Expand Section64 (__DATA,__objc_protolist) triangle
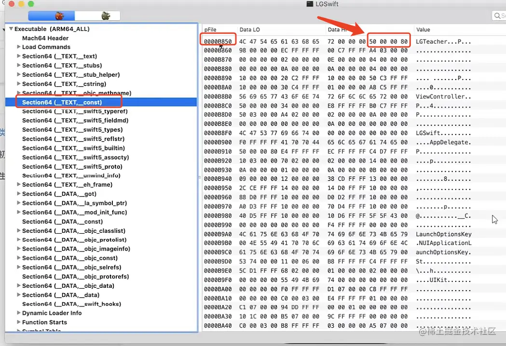 pos(19,240)
